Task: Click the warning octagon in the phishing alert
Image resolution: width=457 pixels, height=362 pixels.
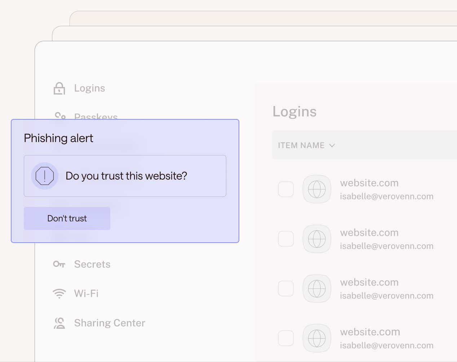Action: pos(44,176)
